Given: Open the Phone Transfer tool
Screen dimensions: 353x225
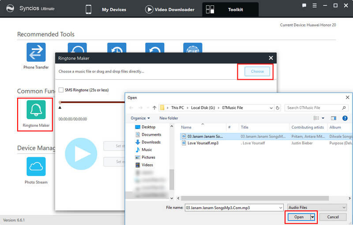Looking at the screenshot, I should (x=36, y=52).
